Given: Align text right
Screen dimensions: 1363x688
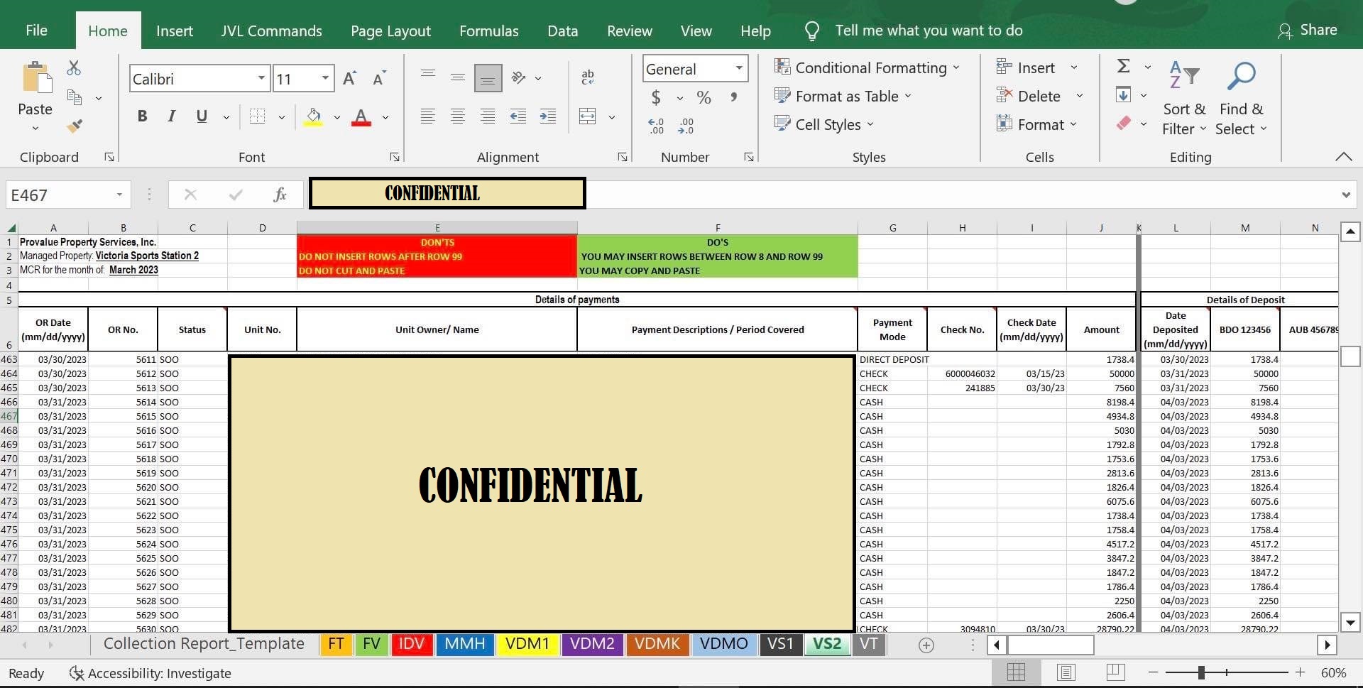Looking at the screenshot, I should coord(488,116).
